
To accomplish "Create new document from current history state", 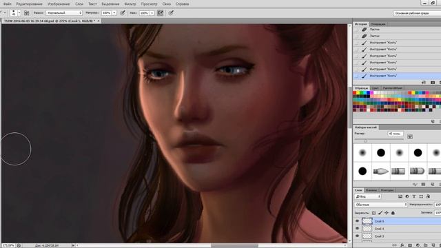I will pos(424,82).
